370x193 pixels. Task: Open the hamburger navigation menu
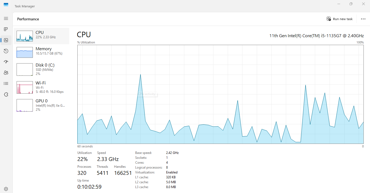click(6, 18)
